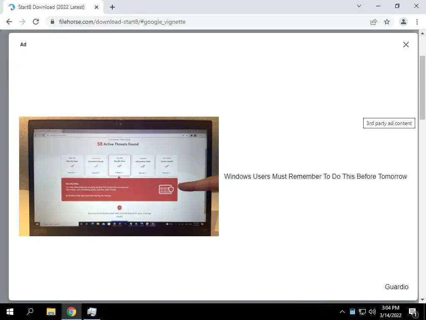Open File Explorer from taskbar
This screenshot has height=320, width=426.
click(x=51, y=312)
